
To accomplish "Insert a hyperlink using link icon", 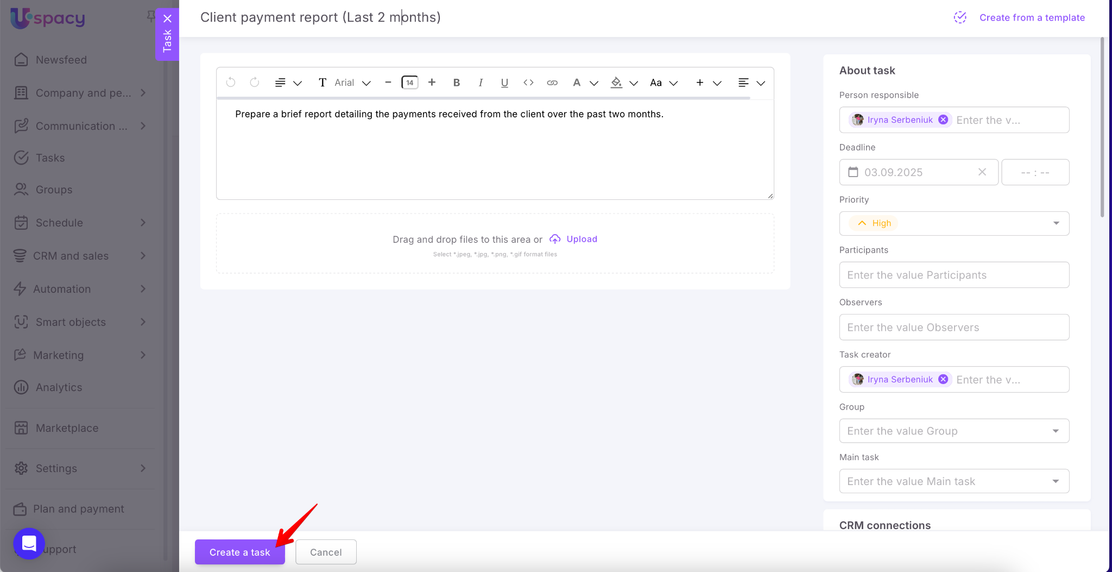I will point(552,83).
